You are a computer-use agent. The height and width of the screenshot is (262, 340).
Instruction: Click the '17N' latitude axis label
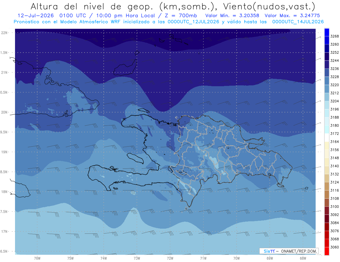pos(4,231)
